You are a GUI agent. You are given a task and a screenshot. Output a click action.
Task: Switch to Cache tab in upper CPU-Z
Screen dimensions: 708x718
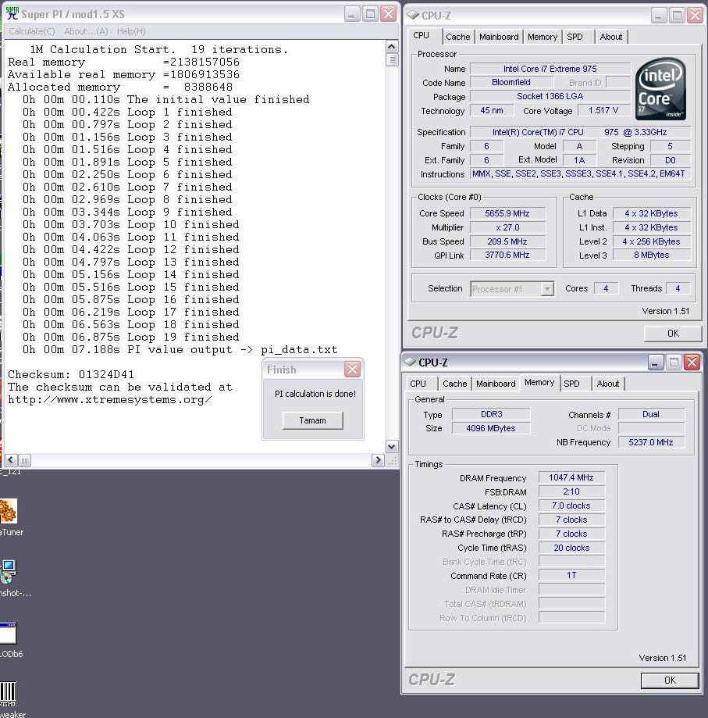pyautogui.click(x=457, y=37)
